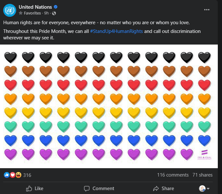222x194 pixels.
Task: Open the three-dot post options menu
Action: point(207,10)
